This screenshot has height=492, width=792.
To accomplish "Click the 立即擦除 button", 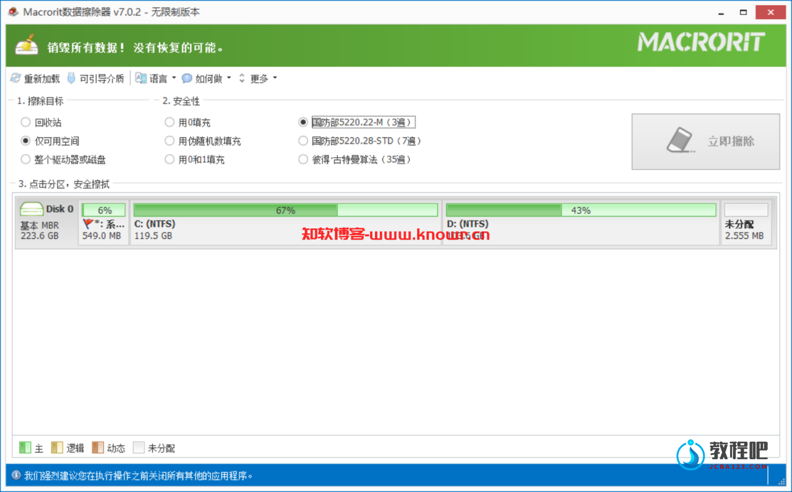I will 705,141.
